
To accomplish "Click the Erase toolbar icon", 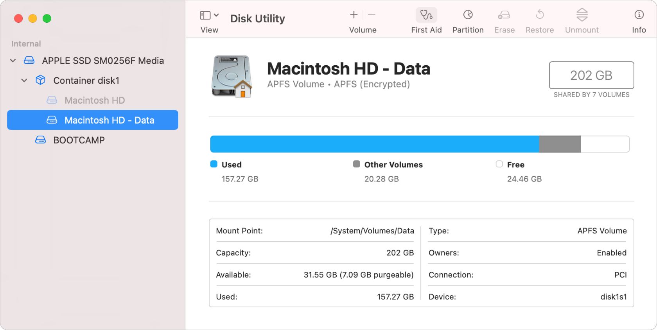I will click(x=504, y=16).
